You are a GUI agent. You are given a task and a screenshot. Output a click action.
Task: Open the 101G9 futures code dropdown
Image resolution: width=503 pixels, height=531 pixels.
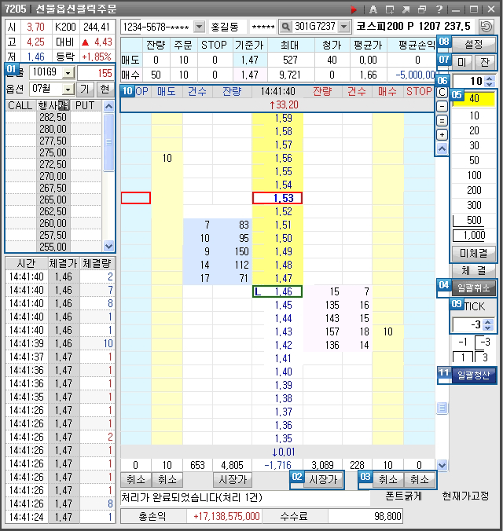67,72
